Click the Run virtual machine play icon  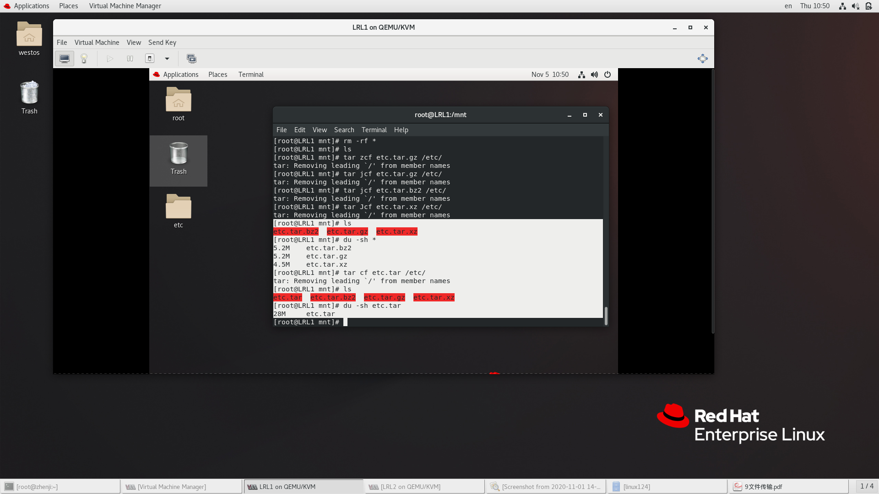pyautogui.click(x=110, y=59)
